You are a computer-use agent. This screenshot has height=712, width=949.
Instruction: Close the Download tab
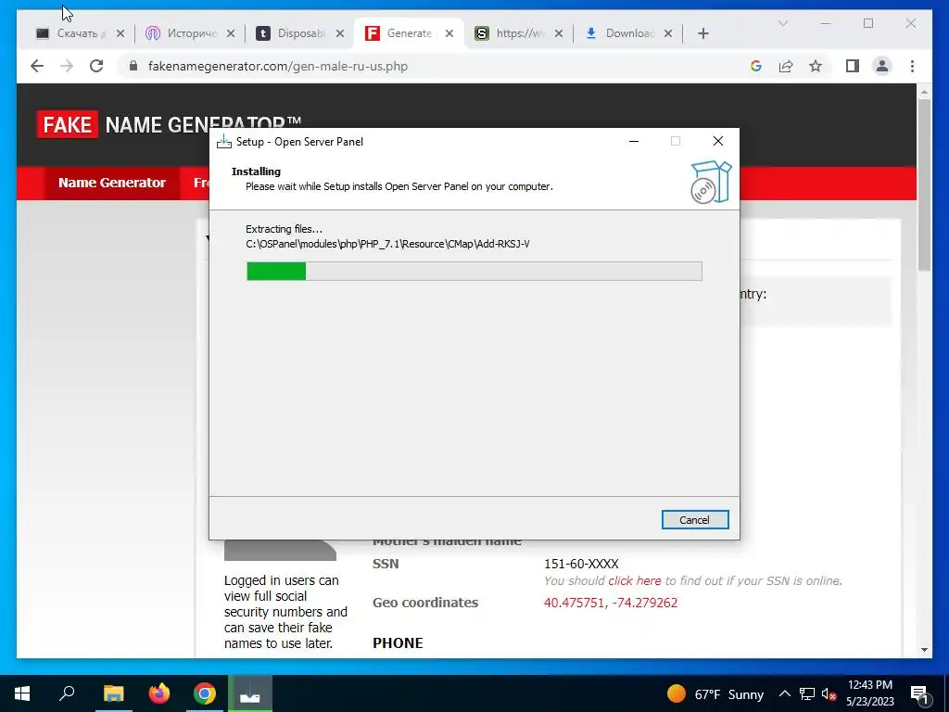668,33
